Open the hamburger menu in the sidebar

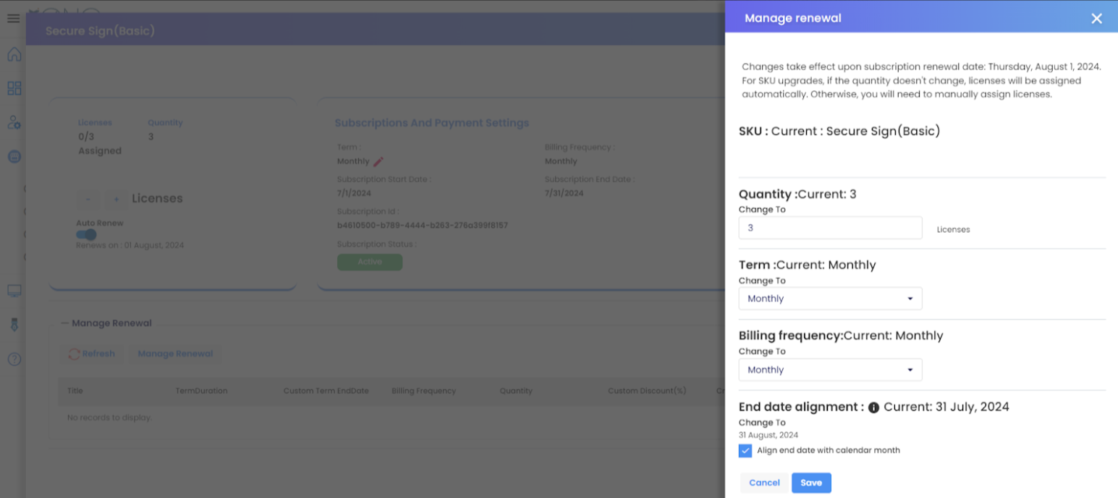pyautogui.click(x=13, y=19)
